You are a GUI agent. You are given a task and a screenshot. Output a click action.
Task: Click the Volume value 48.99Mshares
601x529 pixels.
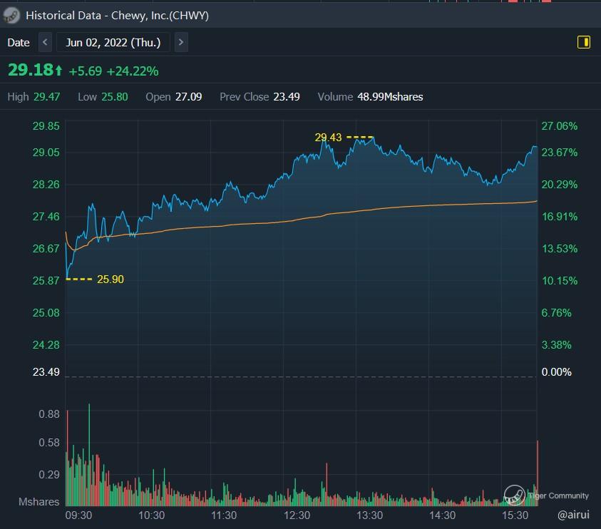(x=390, y=96)
